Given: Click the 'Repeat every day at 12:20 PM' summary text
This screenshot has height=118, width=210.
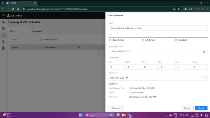Looking at the screenshot, I should (143, 97).
